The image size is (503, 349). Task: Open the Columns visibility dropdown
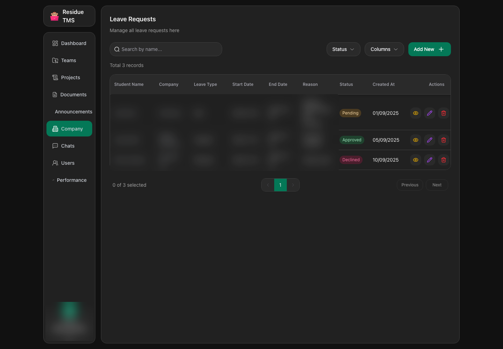click(384, 49)
